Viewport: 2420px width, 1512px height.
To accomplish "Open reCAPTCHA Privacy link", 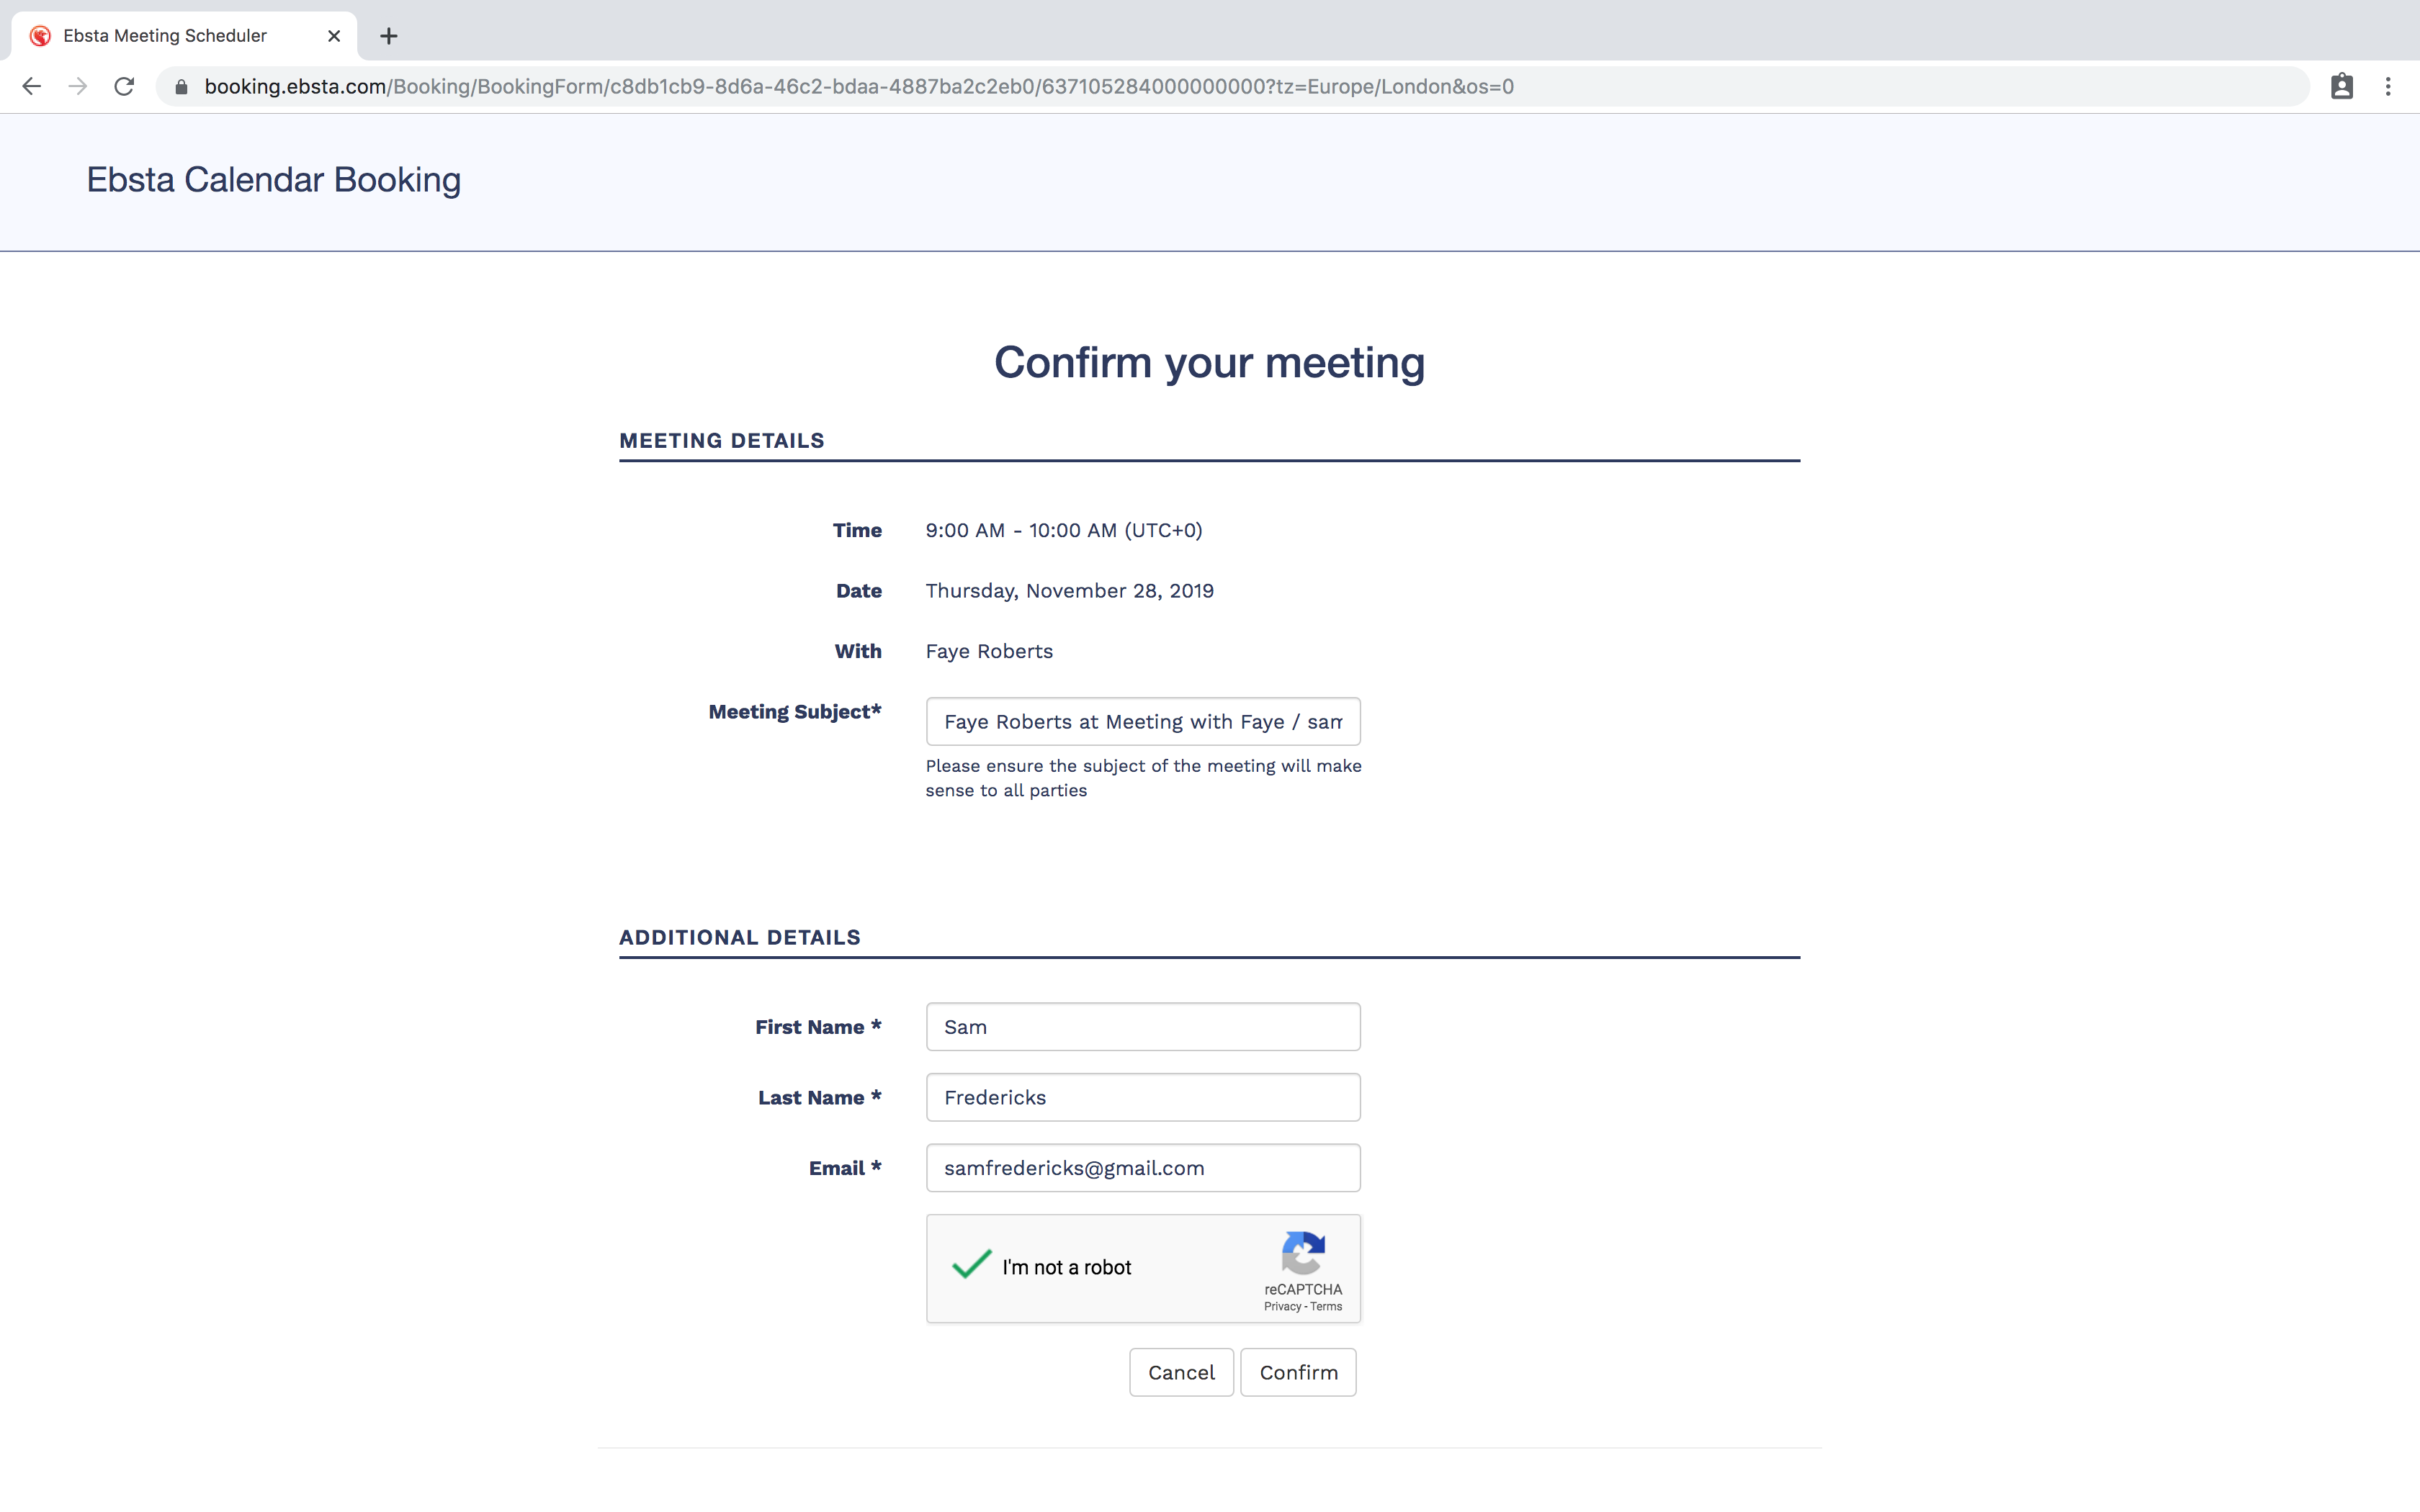I will tap(1282, 1307).
